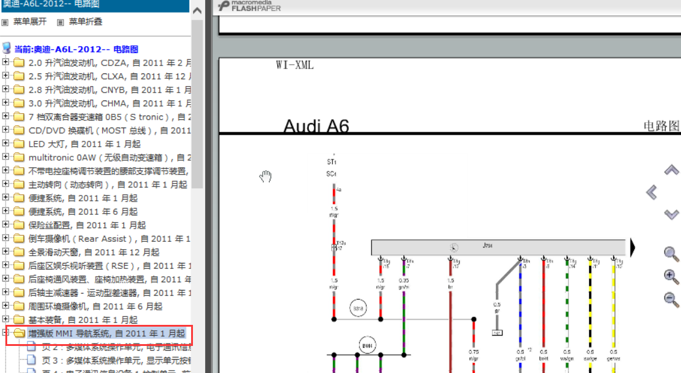Image resolution: width=681 pixels, height=373 pixels.
Task: Open the 周围环境摄像机 tree entry
Action: [95, 306]
